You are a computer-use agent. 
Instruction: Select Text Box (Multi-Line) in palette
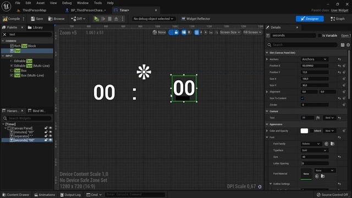coord(27,75)
